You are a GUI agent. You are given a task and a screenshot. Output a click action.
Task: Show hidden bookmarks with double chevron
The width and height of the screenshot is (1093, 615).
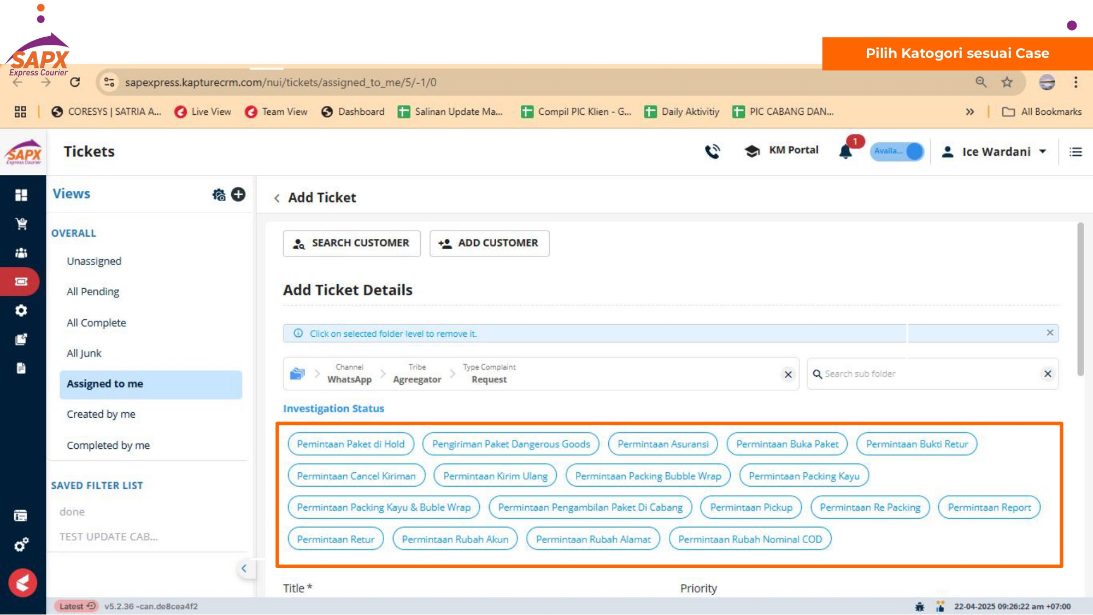969,112
